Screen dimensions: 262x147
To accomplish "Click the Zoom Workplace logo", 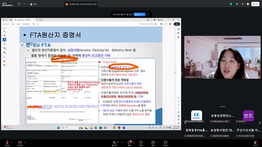I will pos(7,4).
